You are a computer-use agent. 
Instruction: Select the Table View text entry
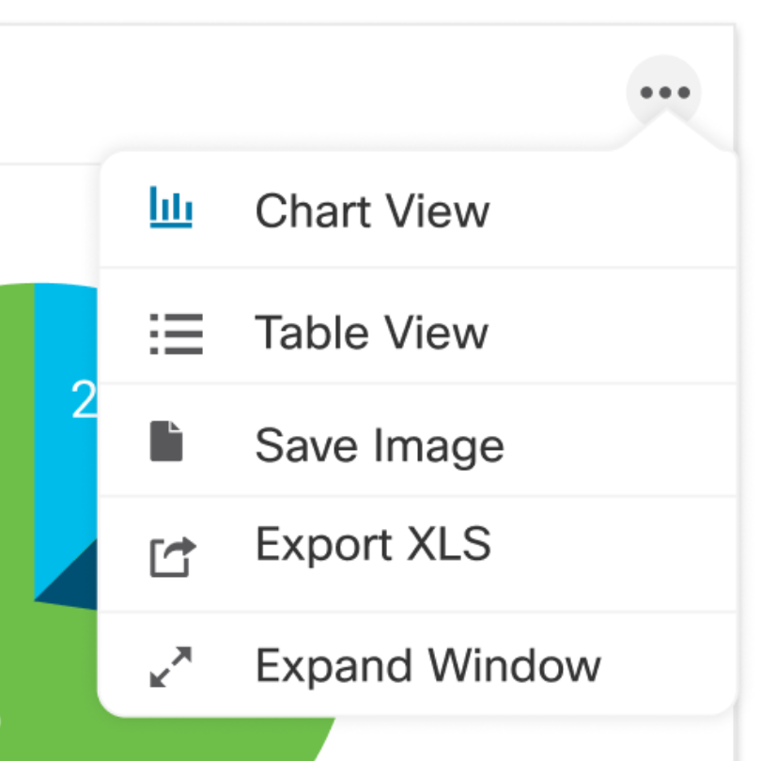point(372,333)
